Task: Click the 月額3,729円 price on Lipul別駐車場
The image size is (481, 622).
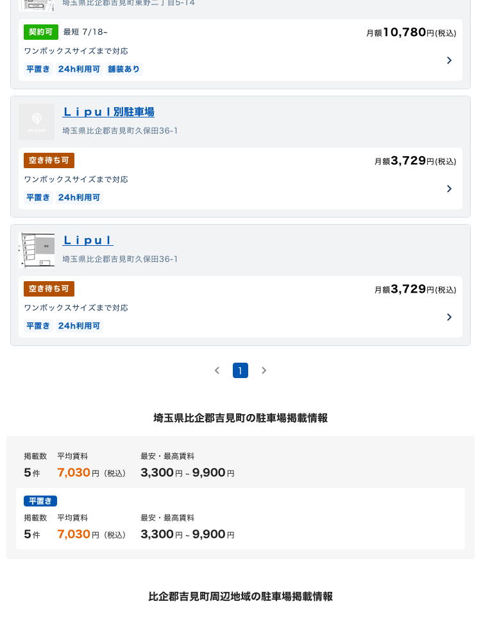Action: pyautogui.click(x=415, y=160)
